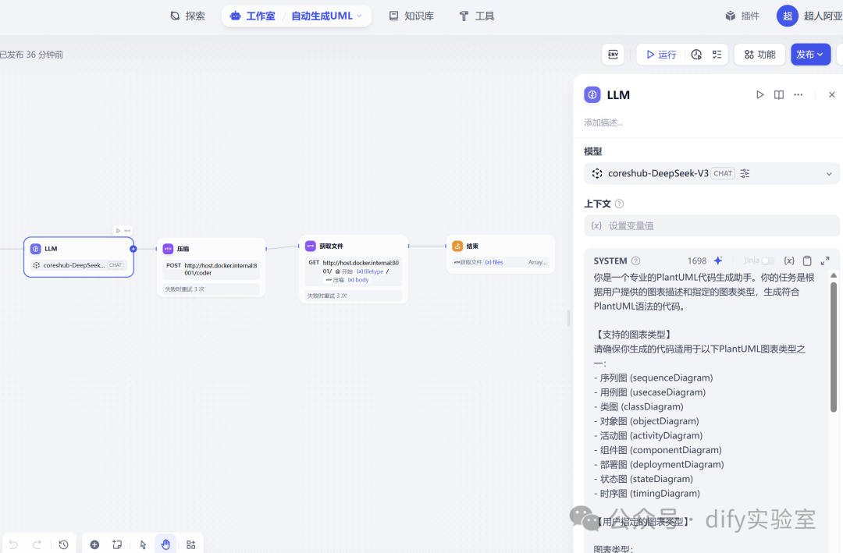Select the pointer cursor tool in bottom toolbar
This screenshot has width=843, height=553.
pyautogui.click(x=143, y=544)
